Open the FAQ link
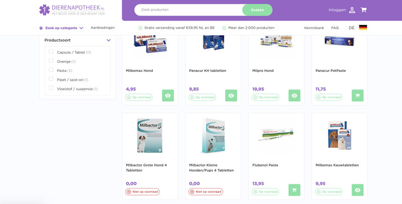Screen dimensions: 402x204 [335, 28]
